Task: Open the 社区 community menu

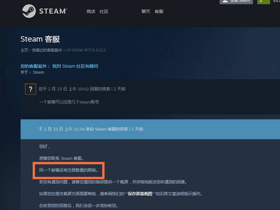Action: pos(104,12)
